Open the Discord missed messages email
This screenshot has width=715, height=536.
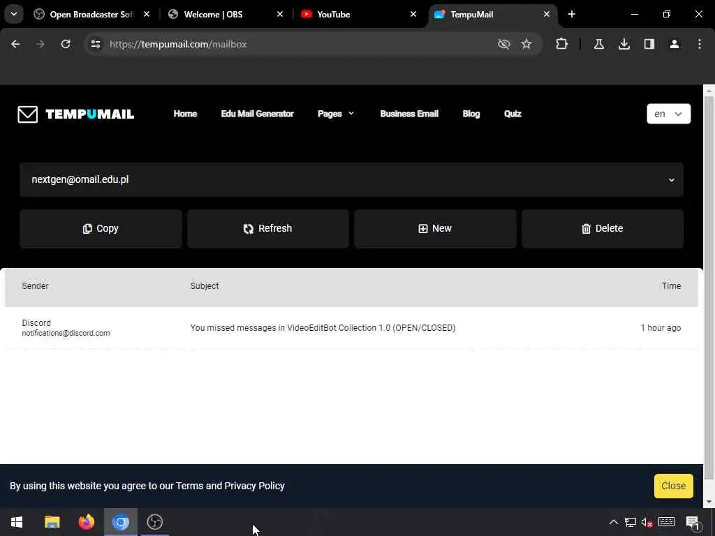(x=351, y=328)
